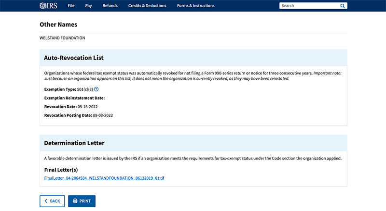Image resolution: width=386 pixels, height=211 pixels.
Task: Select the WELSTAND FOUNDATION name text
Action: (x=62, y=38)
